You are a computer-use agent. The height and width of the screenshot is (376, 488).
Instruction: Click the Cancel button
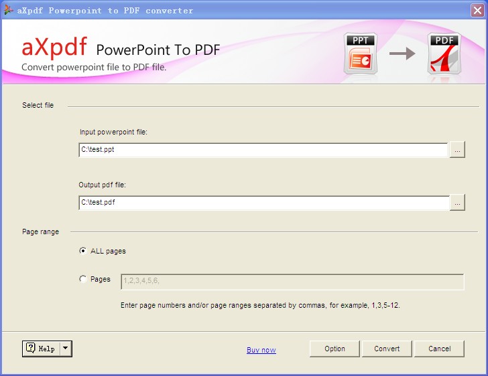pyautogui.click(x=439, y=349)
